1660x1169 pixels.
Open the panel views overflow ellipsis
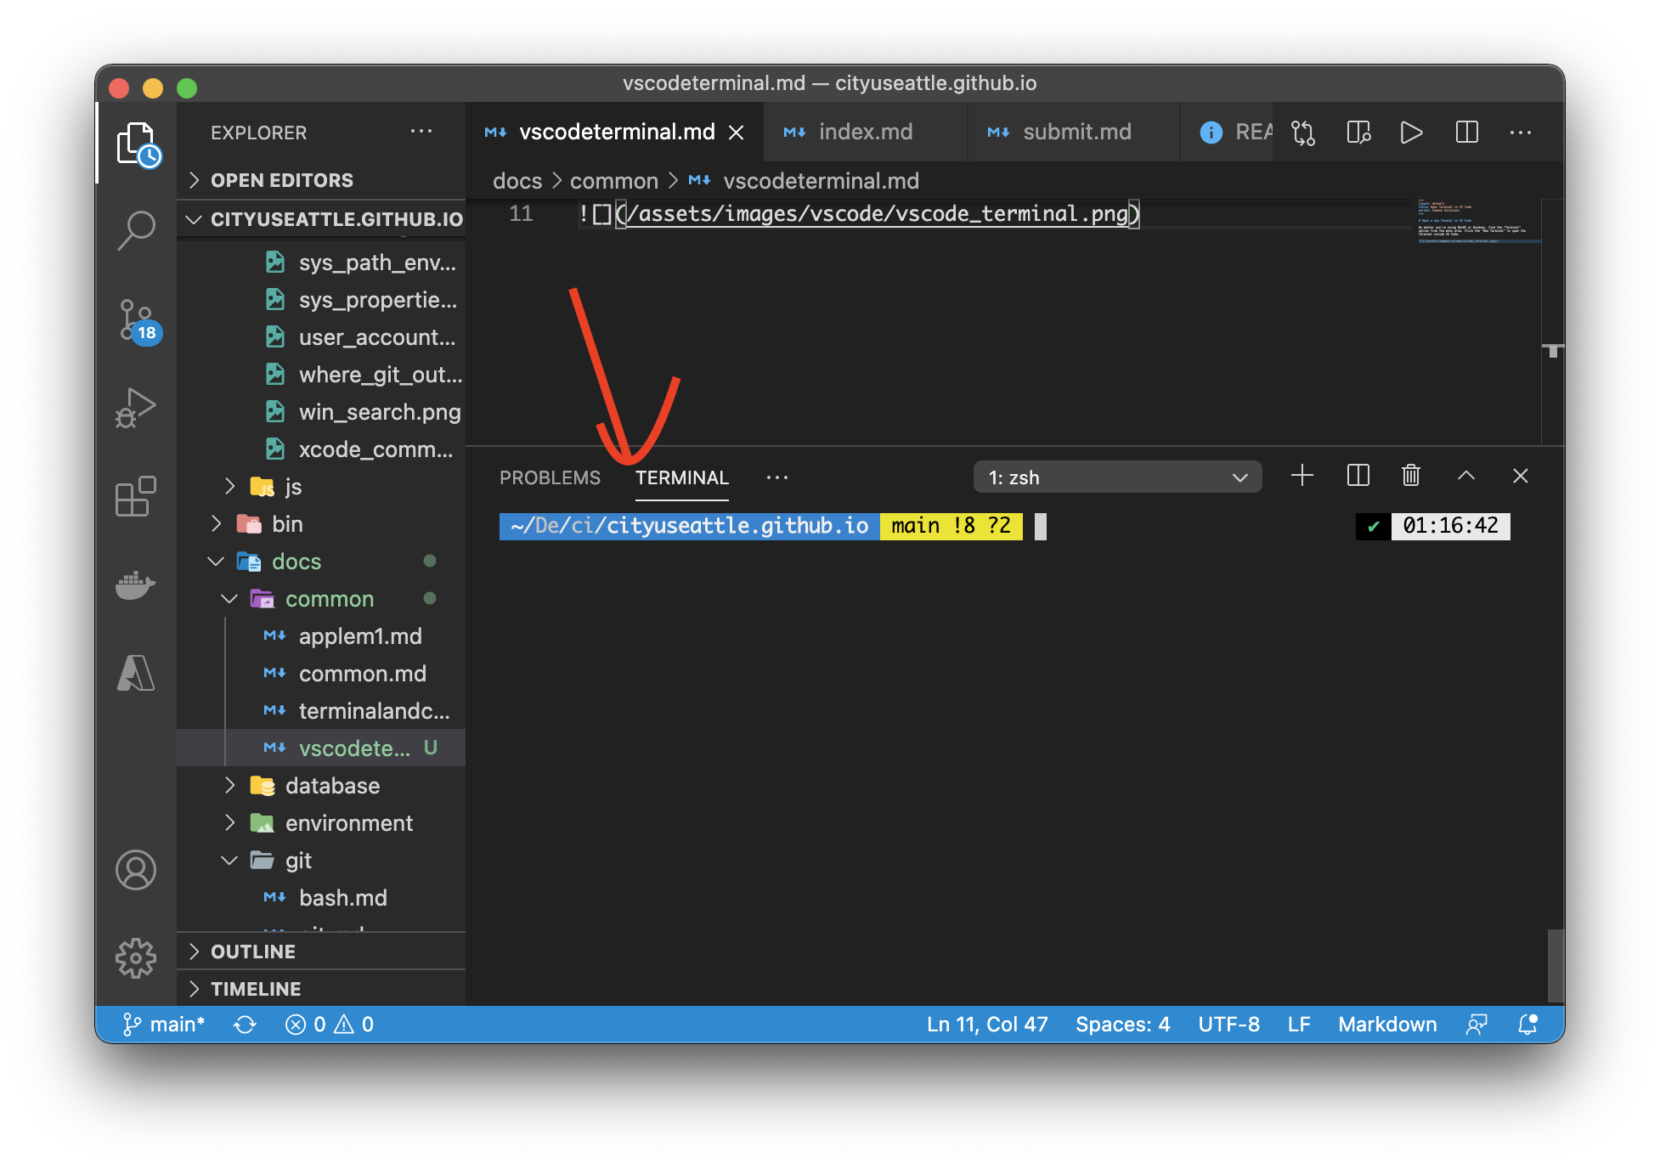(777, 477)
